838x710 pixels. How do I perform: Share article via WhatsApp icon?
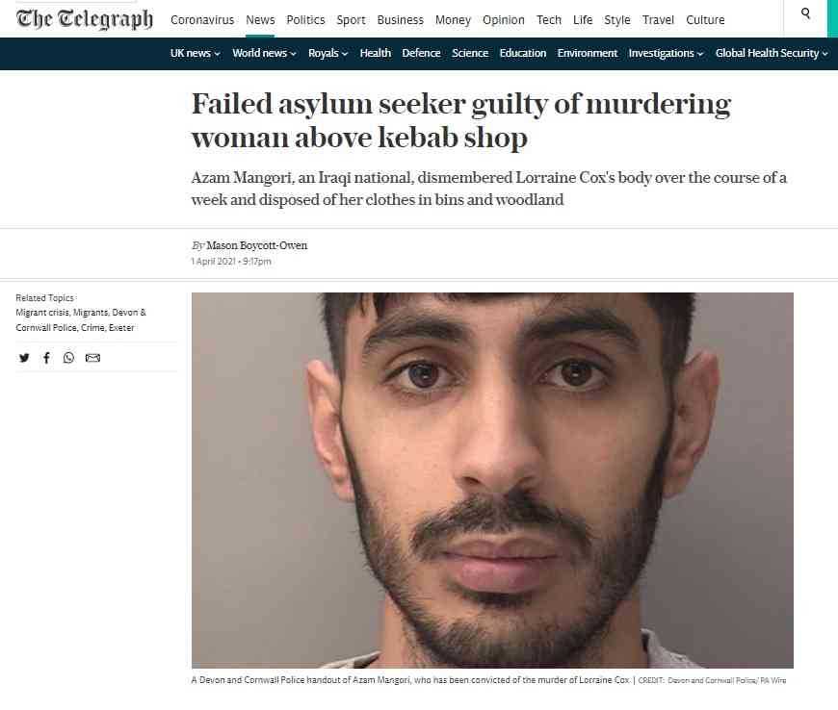pos(69,358)
